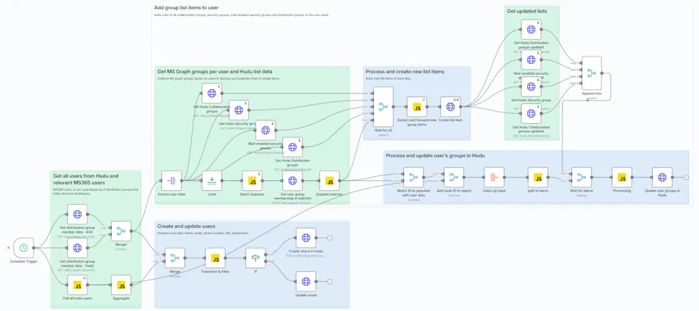Select the Limit node

212,181
